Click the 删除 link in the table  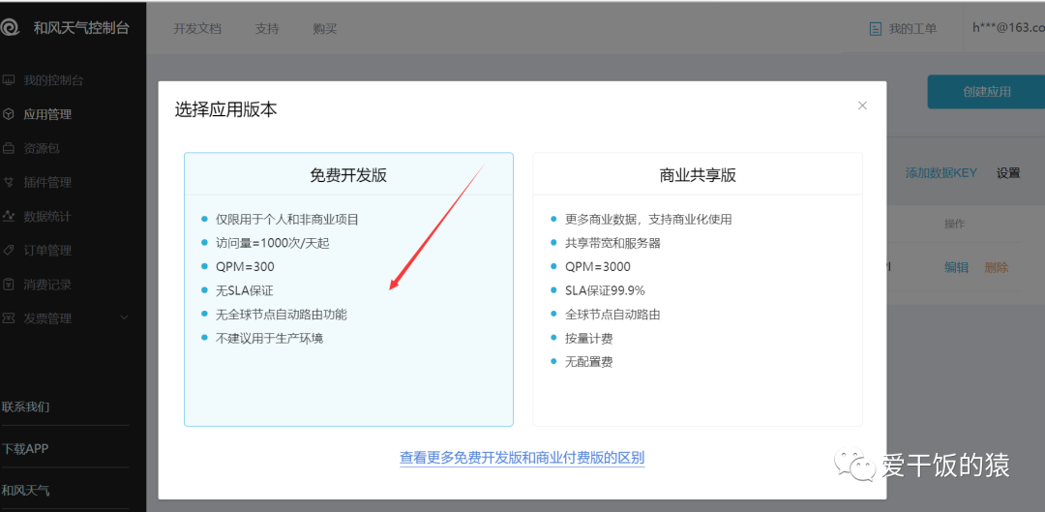click(x=997, y=267)
